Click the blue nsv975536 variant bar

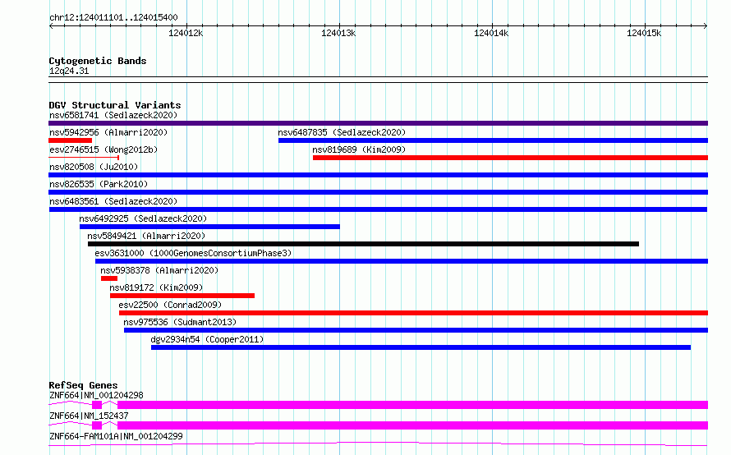(416, 330)
